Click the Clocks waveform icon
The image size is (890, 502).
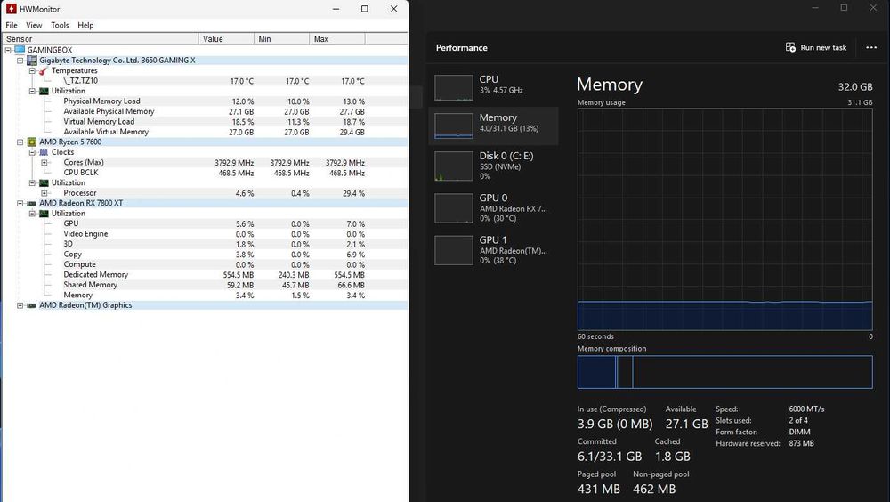44,152
